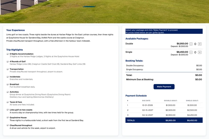This screenshot has height=139, width=209.
Task: Click the 'Double' package label
Action: 129,43
